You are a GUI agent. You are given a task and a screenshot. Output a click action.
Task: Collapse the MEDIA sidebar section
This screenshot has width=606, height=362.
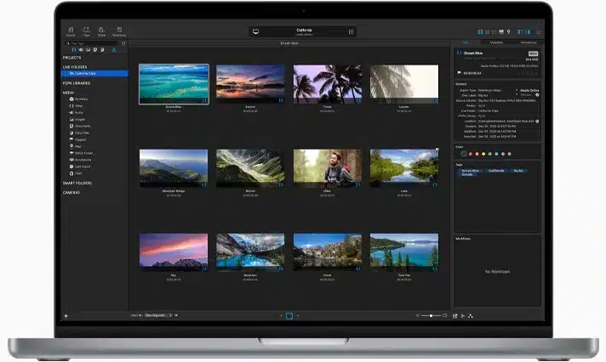(x=68, y=93)
